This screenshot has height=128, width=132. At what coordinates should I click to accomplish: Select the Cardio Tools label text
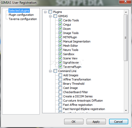[x=71, y=20]
